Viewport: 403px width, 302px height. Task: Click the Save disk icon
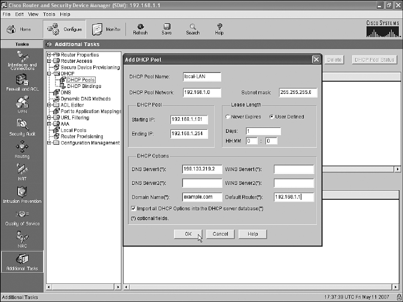[167, 27]
